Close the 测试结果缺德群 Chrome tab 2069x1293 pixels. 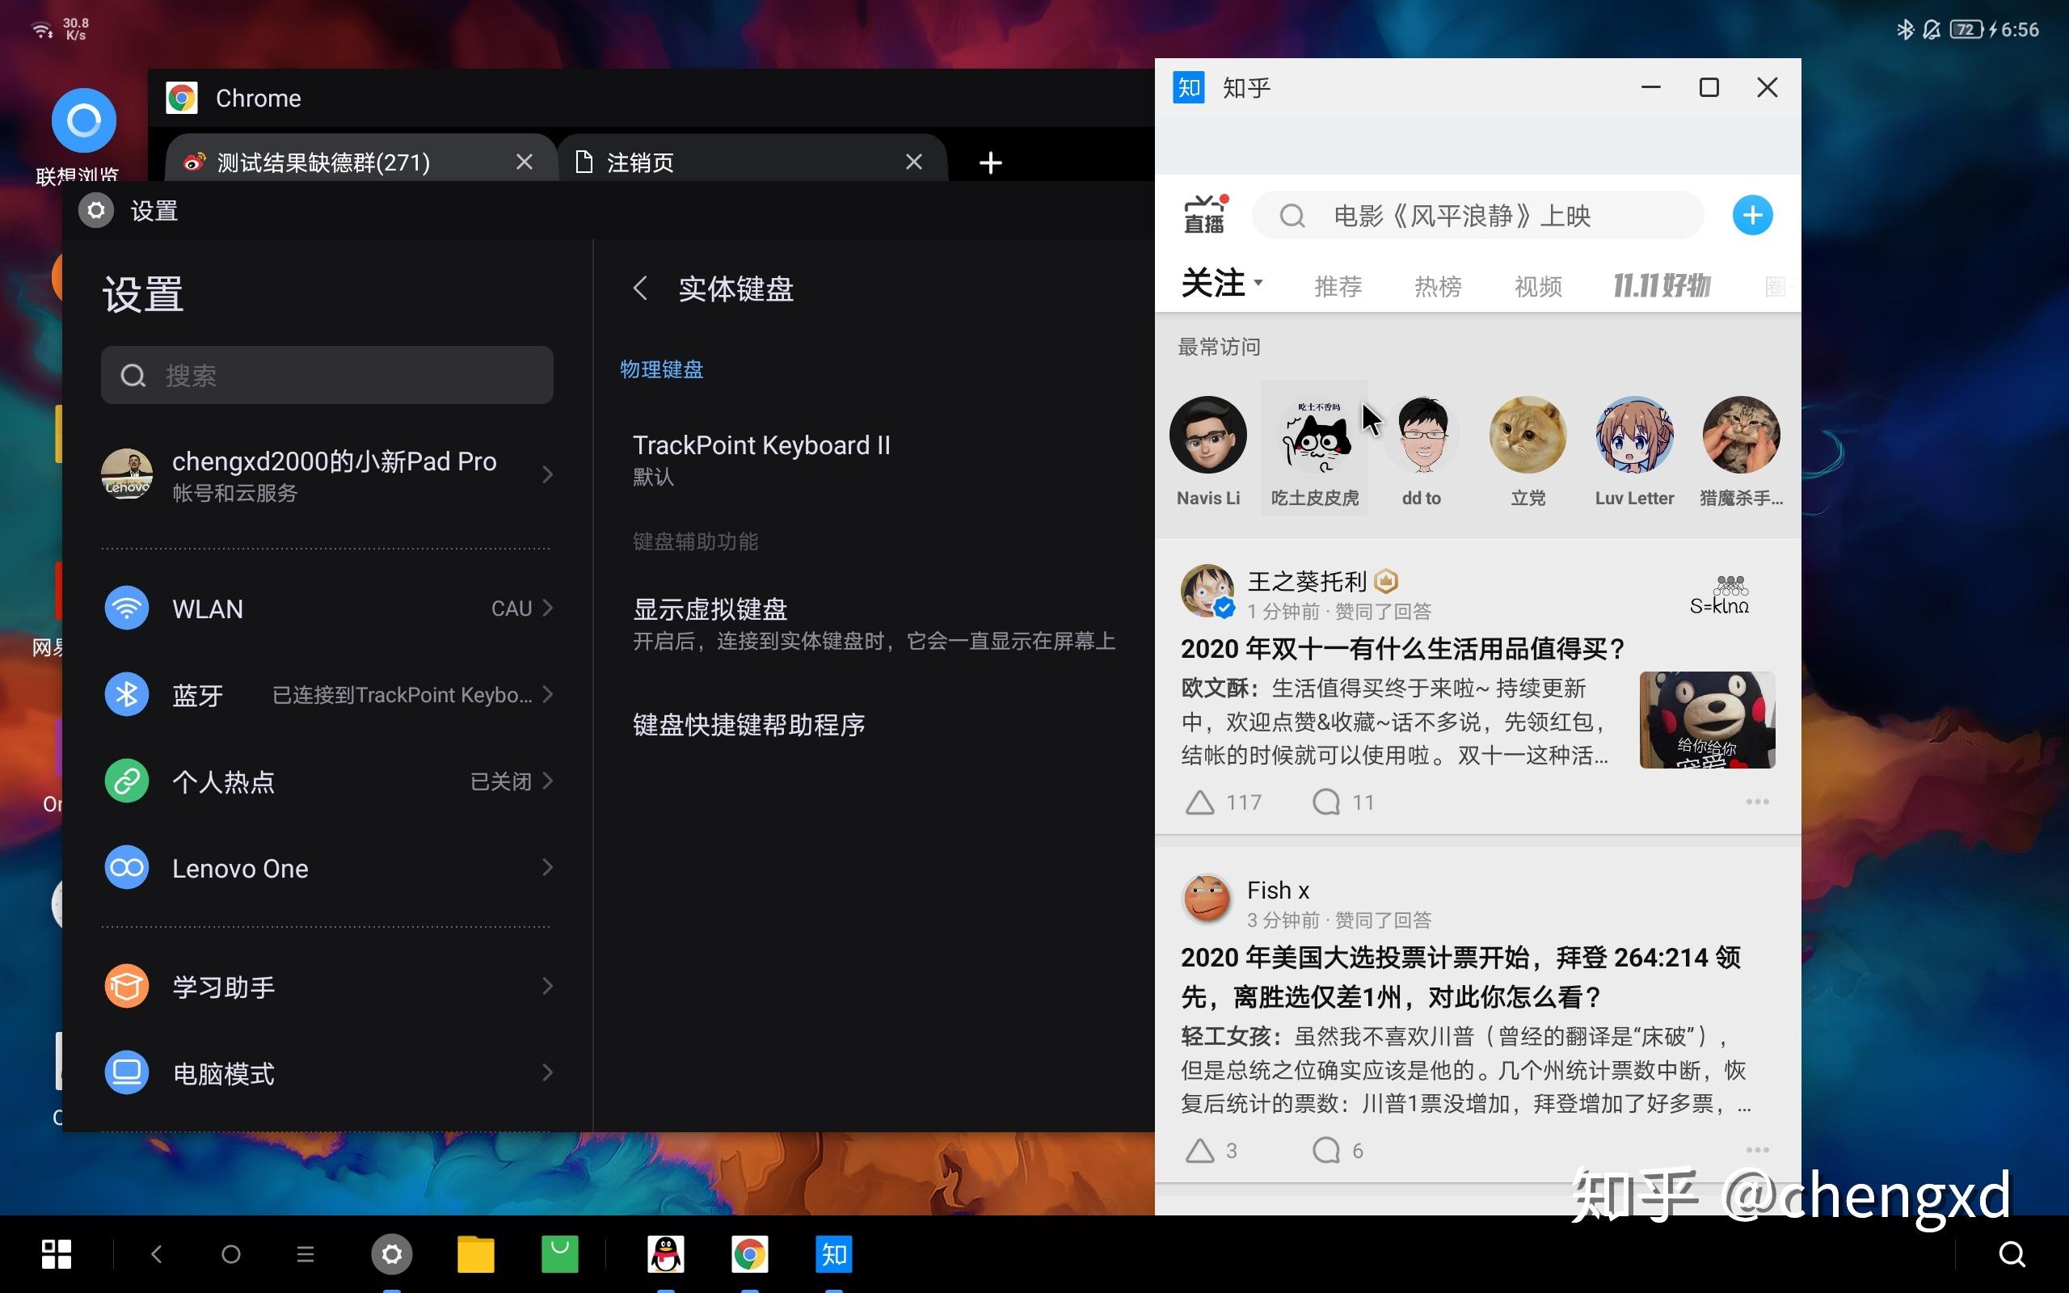point(524,162)
